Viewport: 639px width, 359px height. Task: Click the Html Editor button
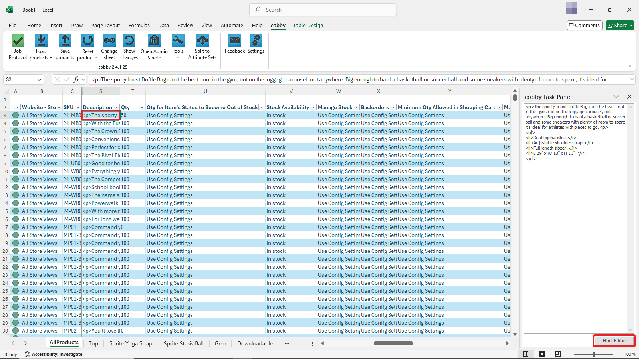[x=614, y=341]
